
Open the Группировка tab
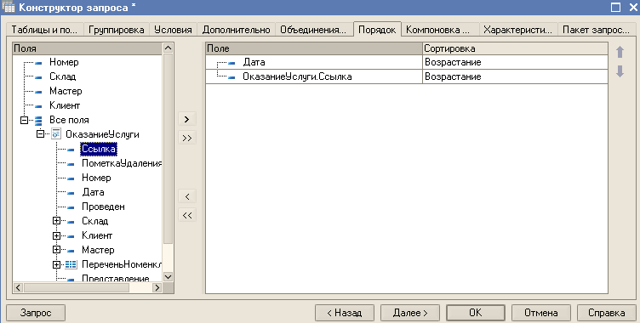(117, 30)
